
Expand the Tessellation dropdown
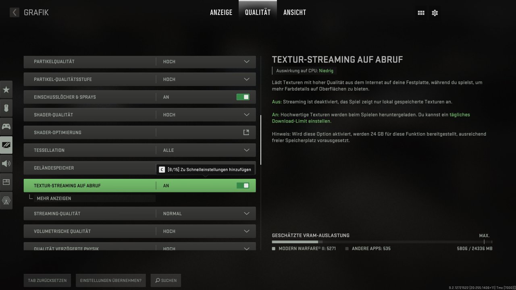pyautogui.click(x=246, y=150)
